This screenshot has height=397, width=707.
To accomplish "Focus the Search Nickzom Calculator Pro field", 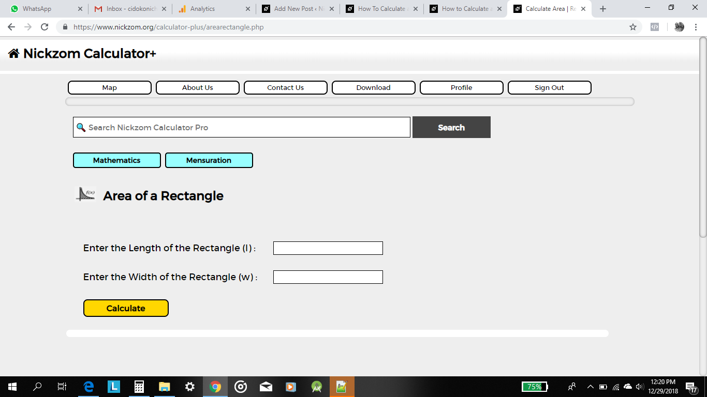I will click(x=242, y=127).
